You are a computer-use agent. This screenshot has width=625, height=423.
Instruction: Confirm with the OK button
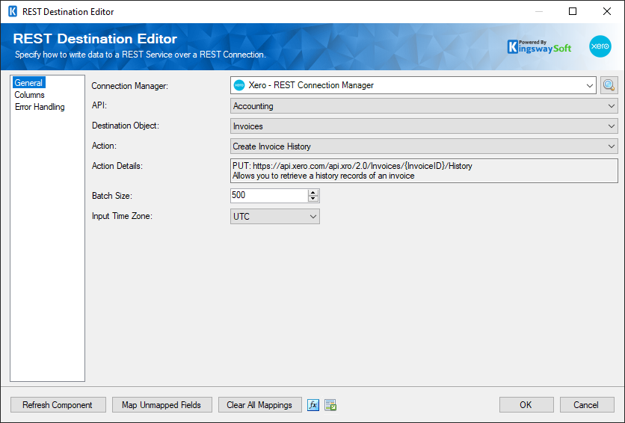click(x=526, y=404)
